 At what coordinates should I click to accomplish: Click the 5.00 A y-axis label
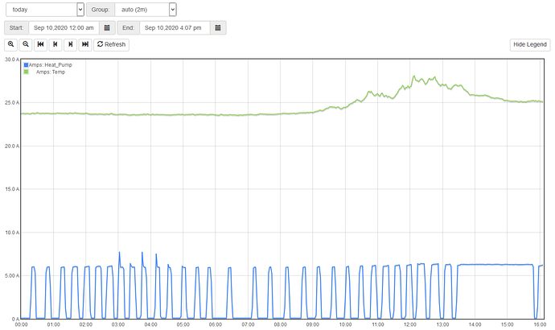(12, 276)
